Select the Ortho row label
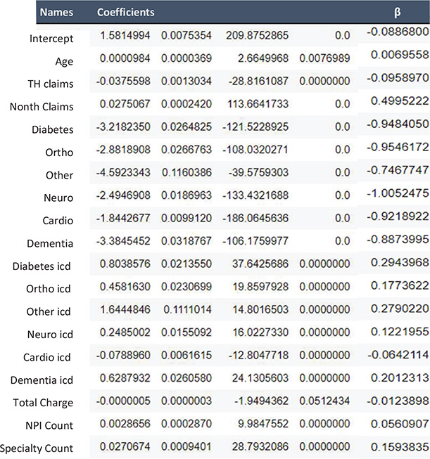The image size is (430, 459). click(x=59, y=153)
